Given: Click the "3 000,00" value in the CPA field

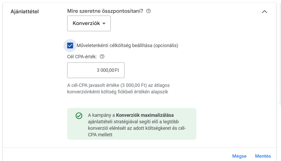Looking at the screenshot, I should click(105, 70).
